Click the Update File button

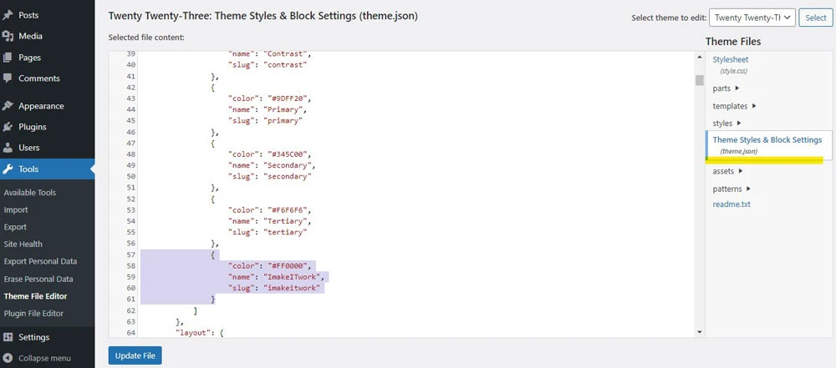(x=135, y=355)
